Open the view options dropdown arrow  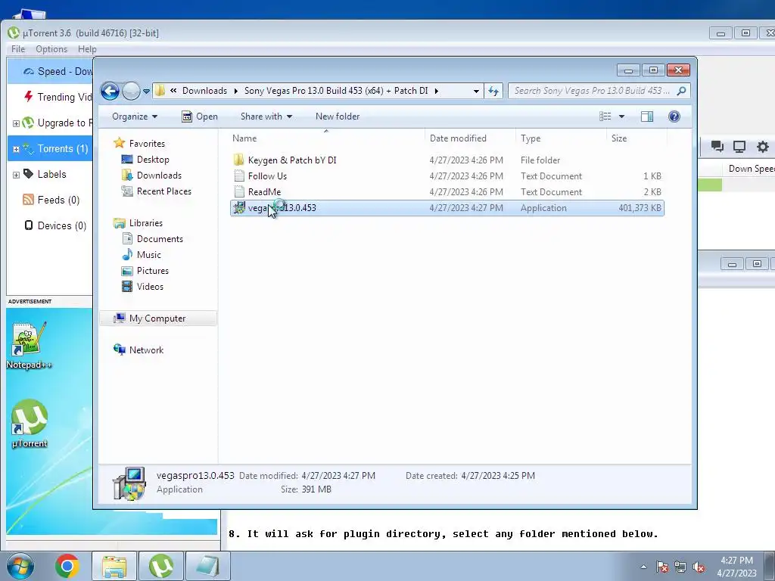click(x=622, y=117)
